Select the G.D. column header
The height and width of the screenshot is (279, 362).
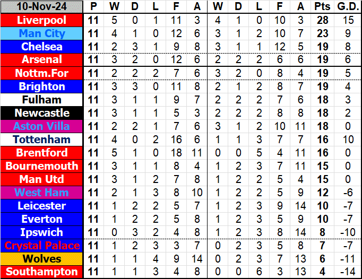tap(348, 7)
